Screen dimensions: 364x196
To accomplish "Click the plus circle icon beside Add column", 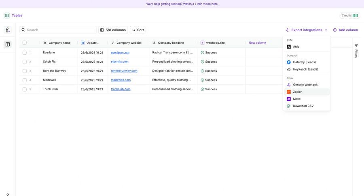I will (x=335, y=30).
